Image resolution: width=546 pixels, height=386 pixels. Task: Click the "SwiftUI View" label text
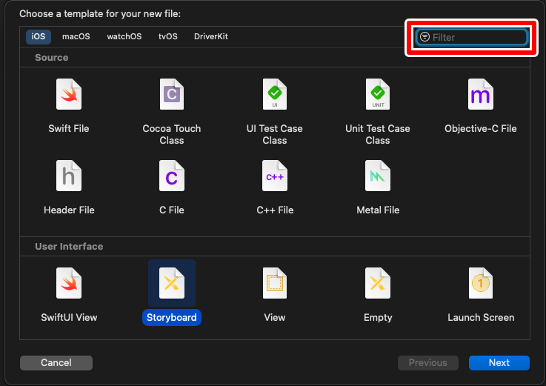pos(69,317)
